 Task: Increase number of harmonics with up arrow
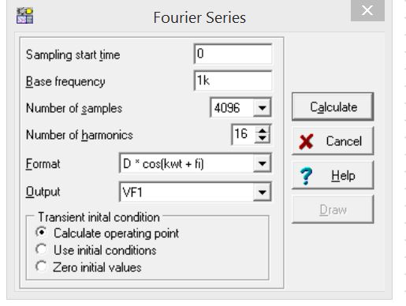coord(263,130)
